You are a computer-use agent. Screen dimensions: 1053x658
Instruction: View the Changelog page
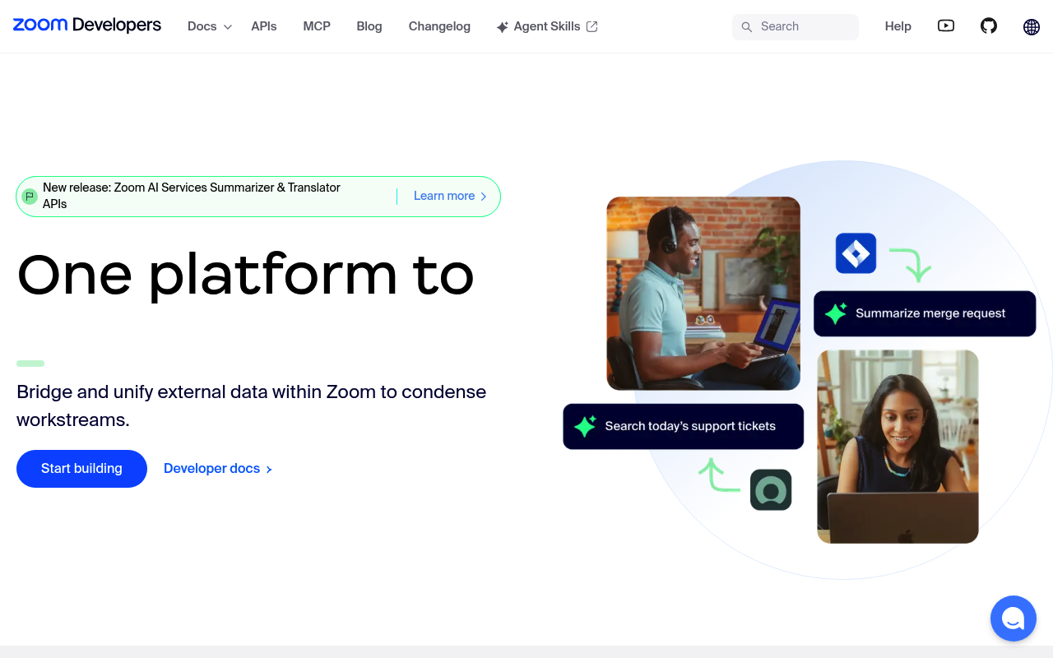click(x=439, y=26)
